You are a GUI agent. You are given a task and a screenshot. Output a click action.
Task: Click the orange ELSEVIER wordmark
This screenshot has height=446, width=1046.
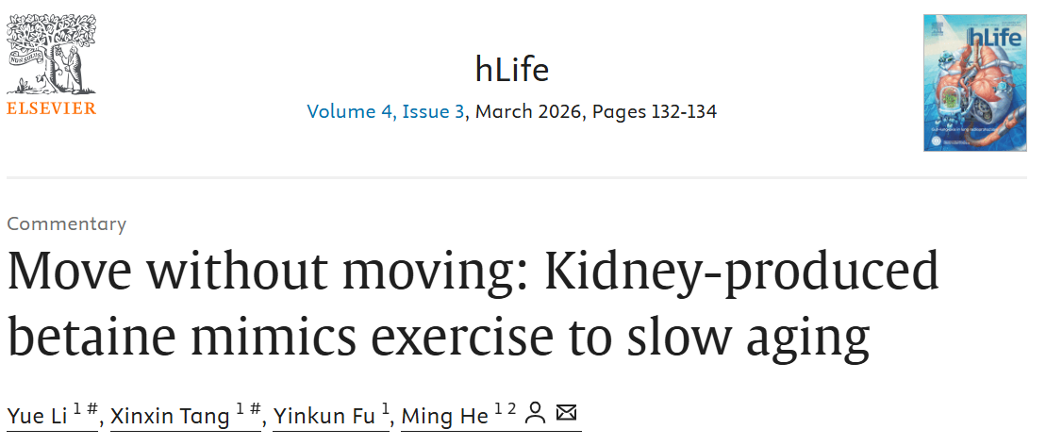[51, 108]
